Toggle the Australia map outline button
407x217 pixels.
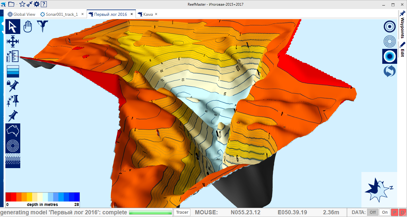(13, 131)
